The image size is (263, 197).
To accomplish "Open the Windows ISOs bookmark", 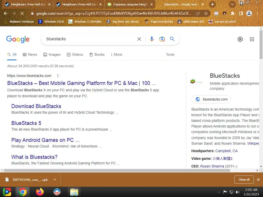I will point(51,22).
